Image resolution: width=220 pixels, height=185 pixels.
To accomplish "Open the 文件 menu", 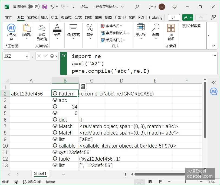I will tap(9, 17).
